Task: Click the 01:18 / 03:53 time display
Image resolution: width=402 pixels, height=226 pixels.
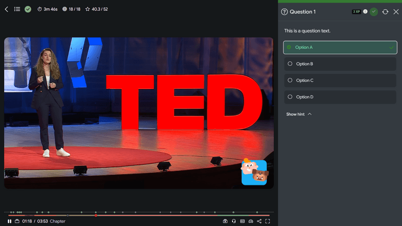Action: [35, 221]
